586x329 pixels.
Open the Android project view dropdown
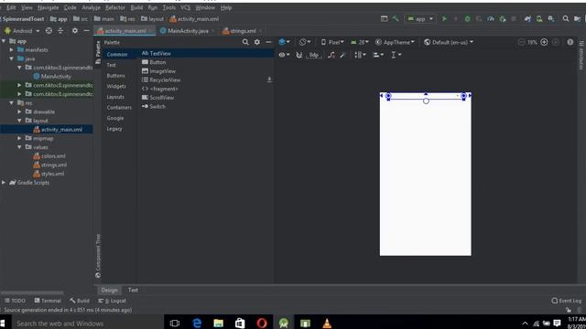[x=22, y=30]
